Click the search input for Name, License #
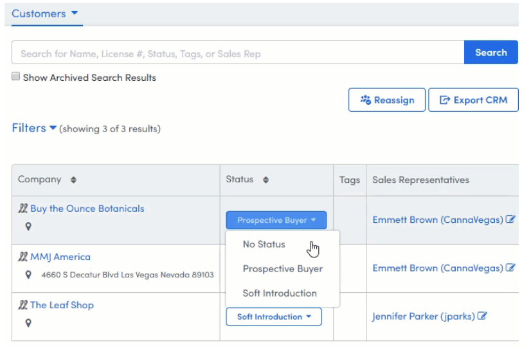 coord(238,53)
